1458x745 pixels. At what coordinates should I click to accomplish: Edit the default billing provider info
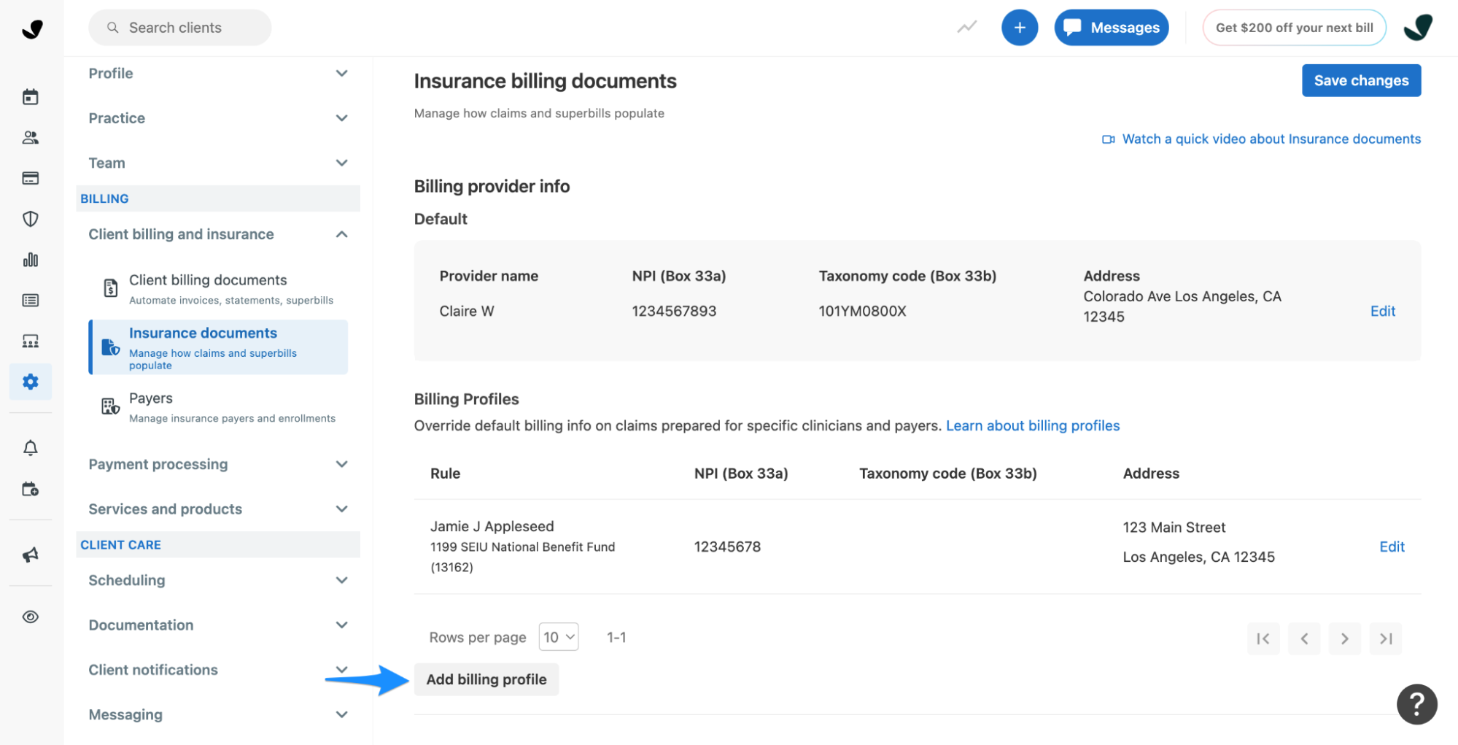click(1382, 311)
